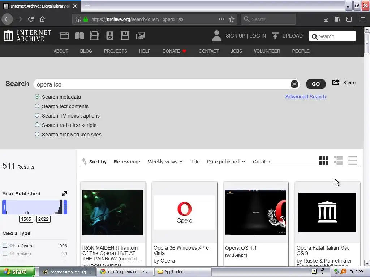Open the Internet Archive web icon
Viewport: 370px width, 277px height.
pyautogui.click(x=64, y=36)
